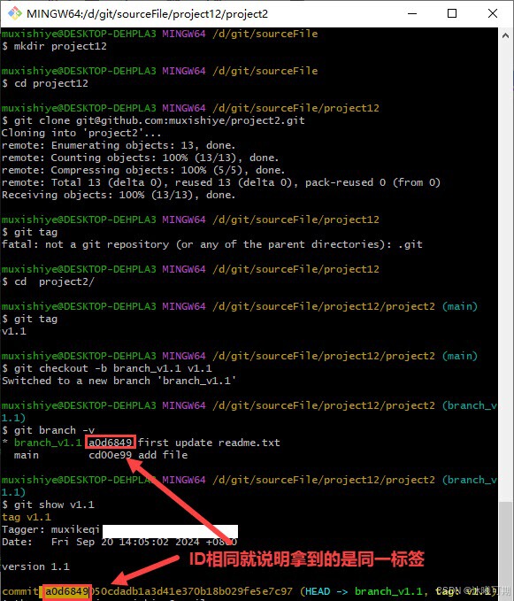
Task: Click the 'version 1.1' tag message line
Action: [35, 566]
